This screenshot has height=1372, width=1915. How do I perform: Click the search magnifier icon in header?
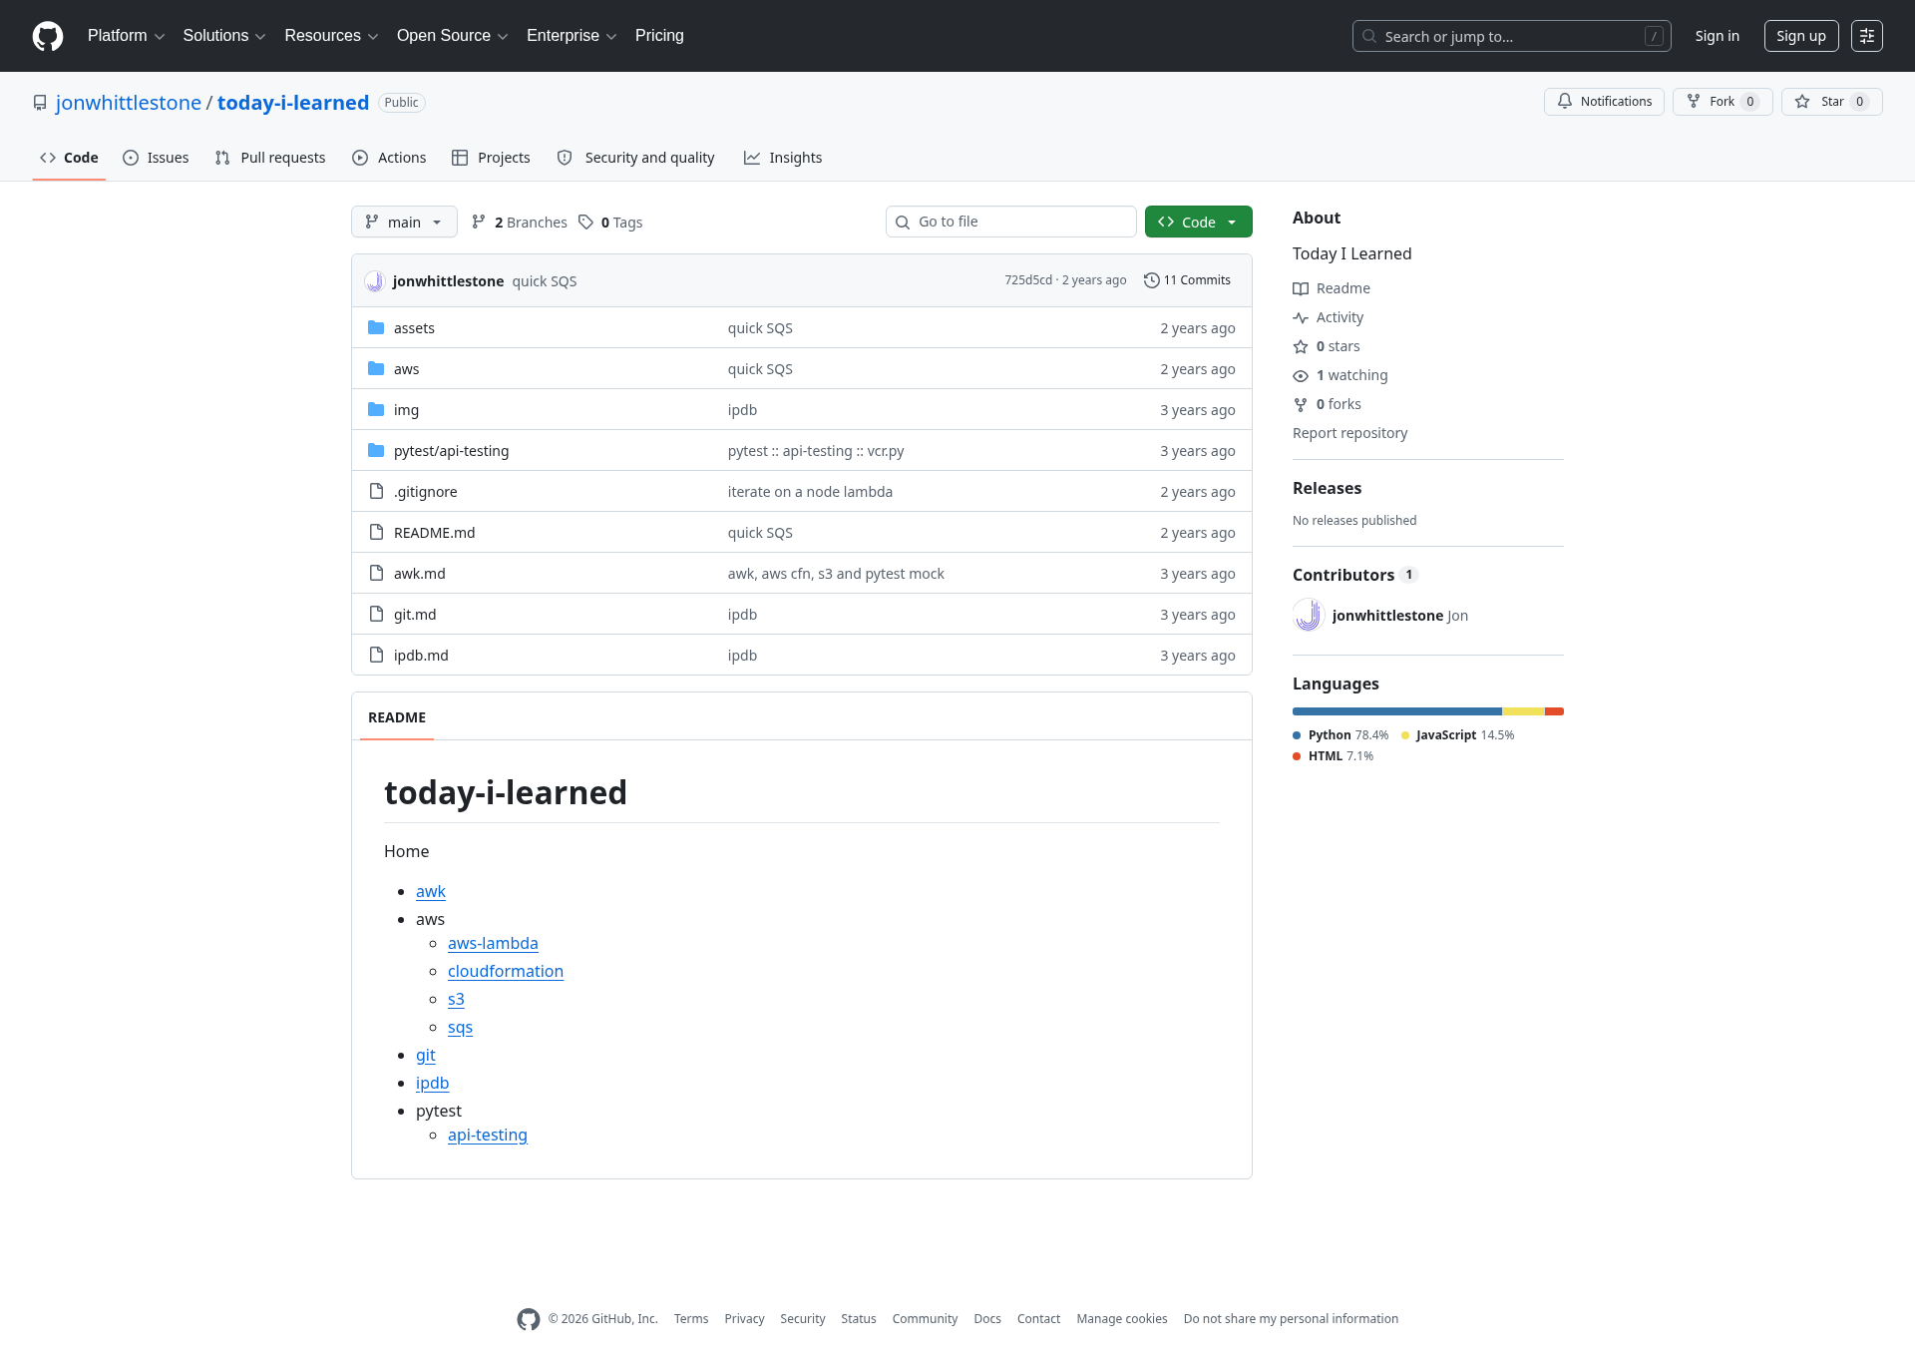(1369, 36)
